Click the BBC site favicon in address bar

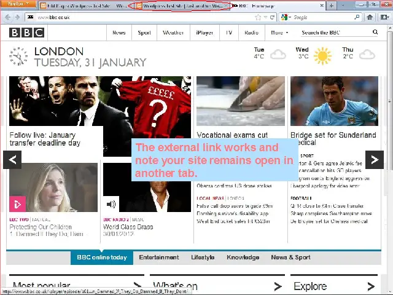(31, 17)
